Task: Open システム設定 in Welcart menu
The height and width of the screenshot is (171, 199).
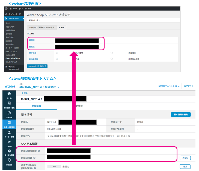Action: coord(10,55)
